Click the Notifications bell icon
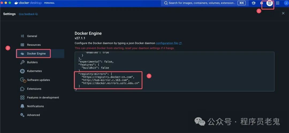The height and width of the screenshot is (133, 289). click(22, 106)
